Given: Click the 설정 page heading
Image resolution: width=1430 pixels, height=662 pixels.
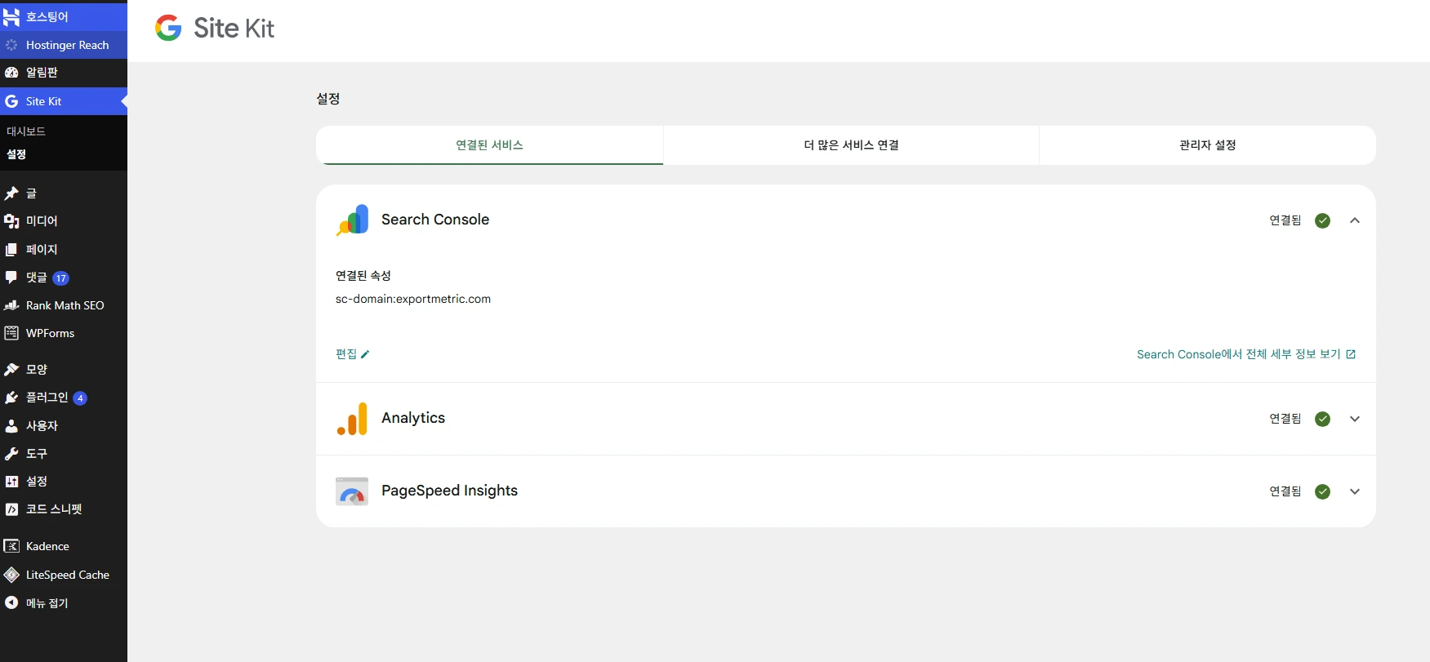Looking at the screenshot, I should point(328,99).
